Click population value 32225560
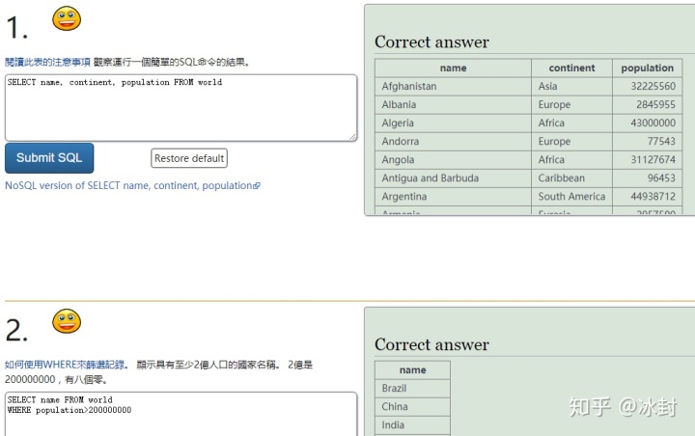This screenshot has width=695, height=436. [x=647, y=87]
